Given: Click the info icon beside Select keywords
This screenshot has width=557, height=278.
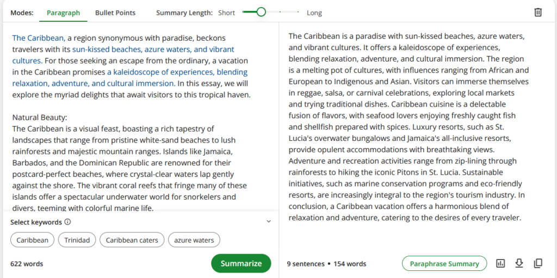Looking at the screenshot, I should pos(68,222).
